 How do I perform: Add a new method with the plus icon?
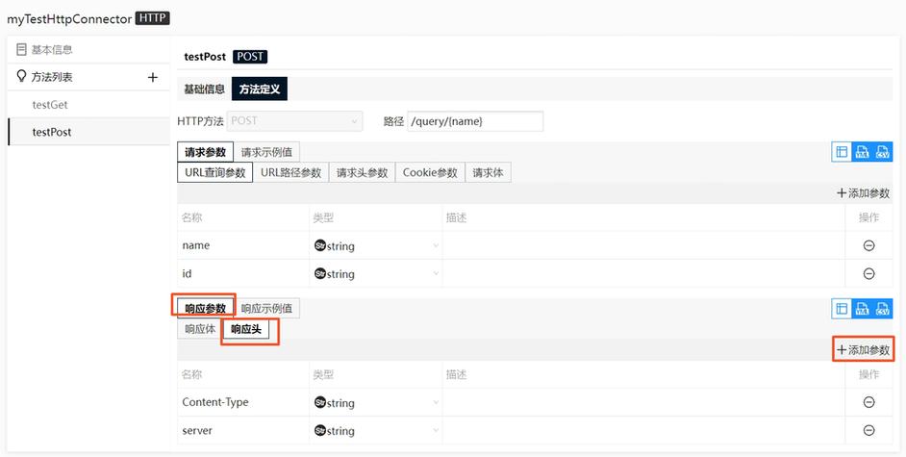pyautogui.click(x=153, y=77)
